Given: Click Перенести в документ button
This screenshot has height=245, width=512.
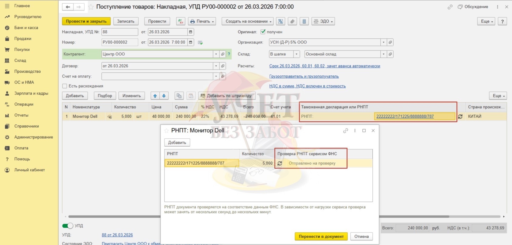Looking at the screenshot, I should click(321, 236).
